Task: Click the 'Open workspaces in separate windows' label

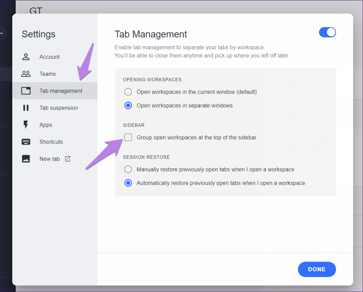Action: (184, 105)
